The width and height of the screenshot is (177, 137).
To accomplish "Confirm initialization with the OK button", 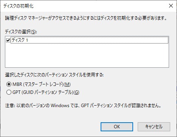I will pos(117,127).
